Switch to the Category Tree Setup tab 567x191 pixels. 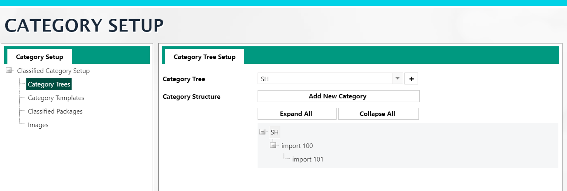(x=204, y=57)
